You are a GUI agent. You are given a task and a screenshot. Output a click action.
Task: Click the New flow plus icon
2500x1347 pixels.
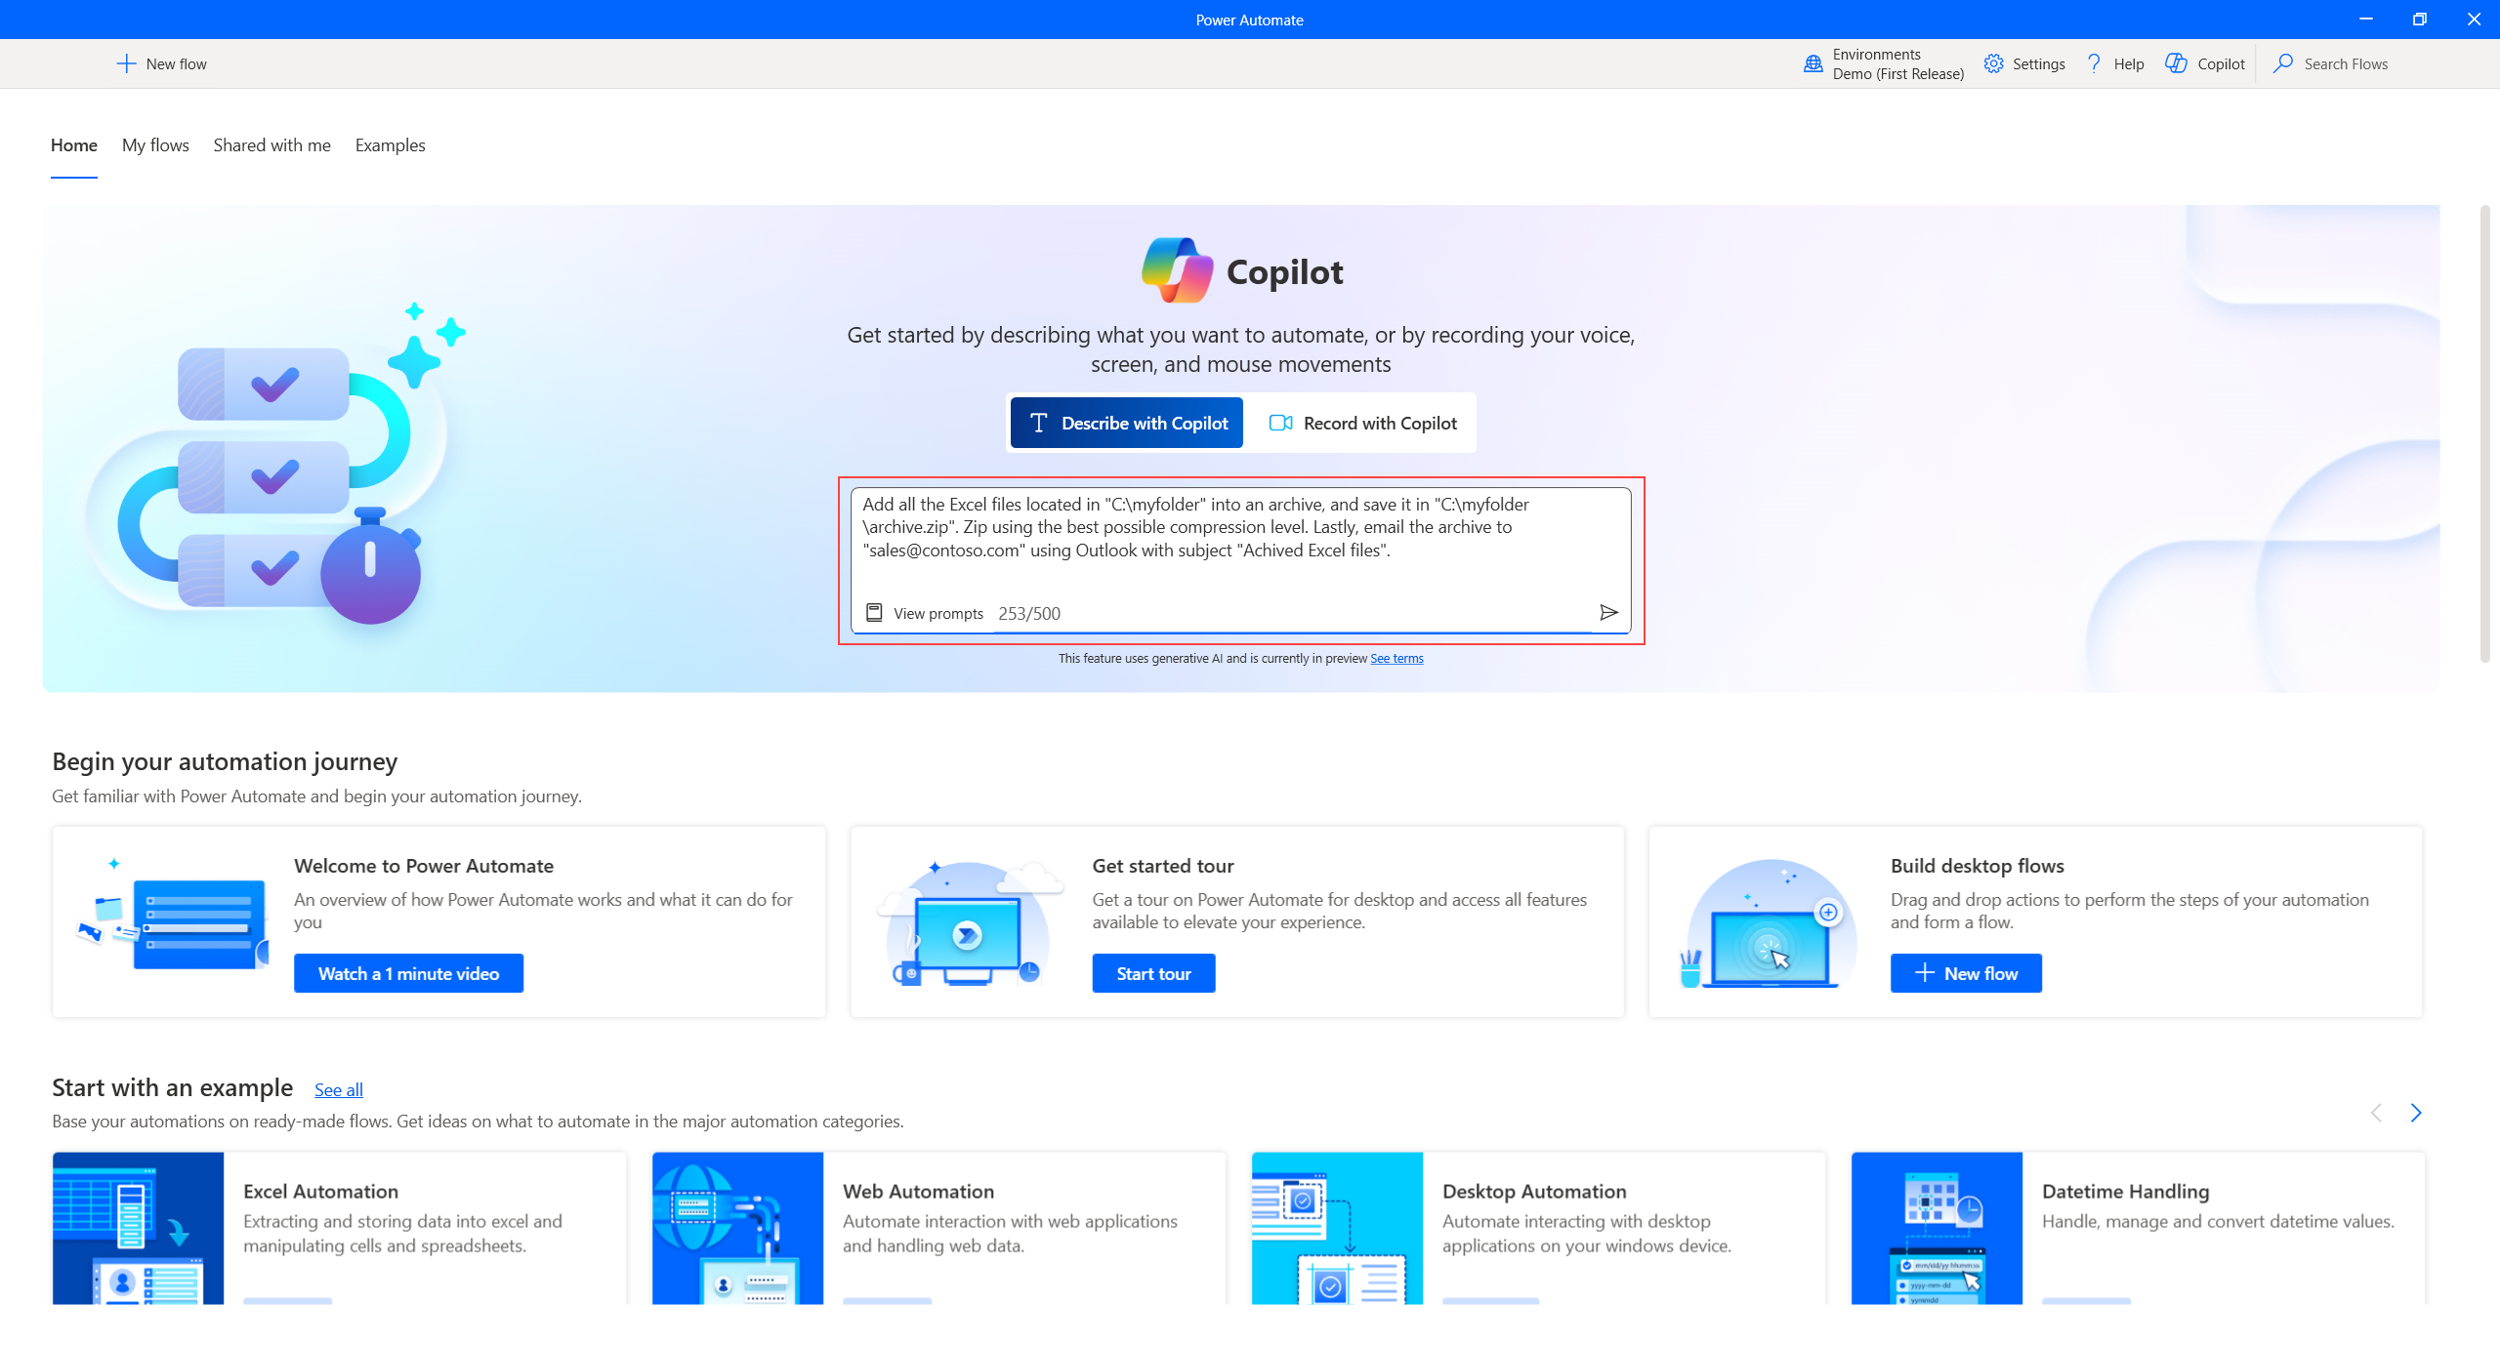tap(126, 63)
